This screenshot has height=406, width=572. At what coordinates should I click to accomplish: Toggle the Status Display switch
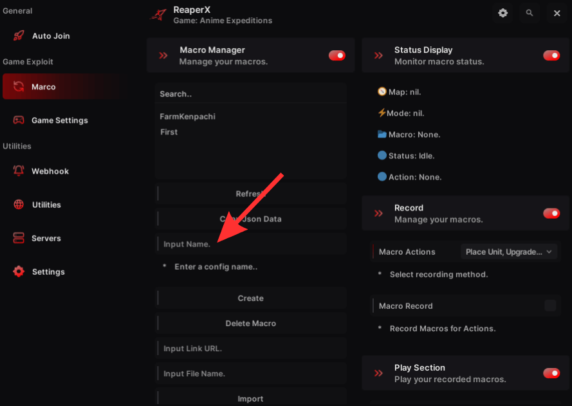click(551, 55)
